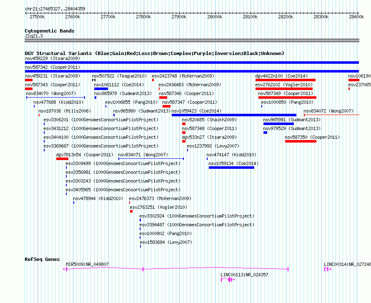Select the nsv459231 (Itsara2009) variant label
Viewport: 371px width, 303px height.
(53, 76)
